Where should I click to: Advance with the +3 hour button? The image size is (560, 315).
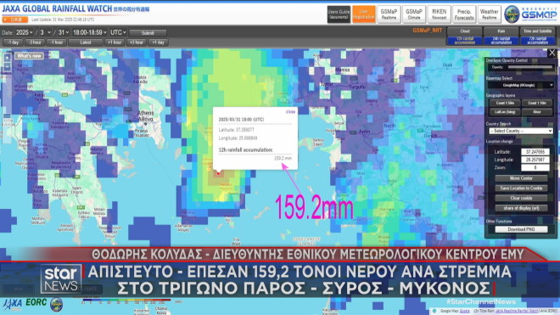pyautogui.click(x=137, y=42)
